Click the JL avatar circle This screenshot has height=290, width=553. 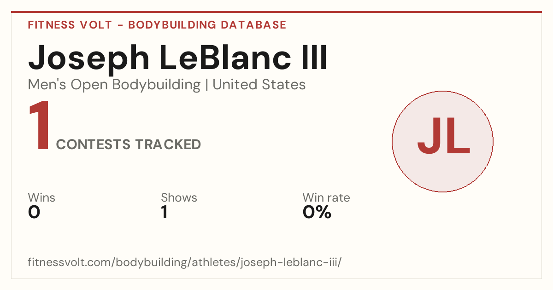[x=442, y=141]
